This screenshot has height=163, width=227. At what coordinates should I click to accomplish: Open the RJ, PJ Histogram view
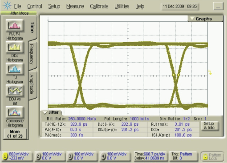[15, 25]
